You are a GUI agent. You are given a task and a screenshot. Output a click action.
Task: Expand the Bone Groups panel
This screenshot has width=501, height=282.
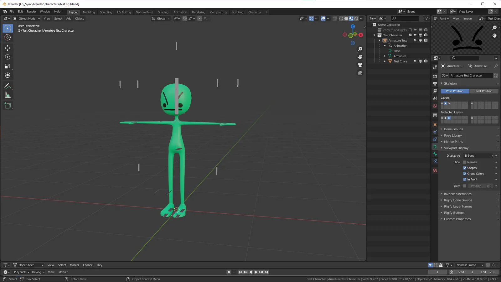[x=453, y=129]
